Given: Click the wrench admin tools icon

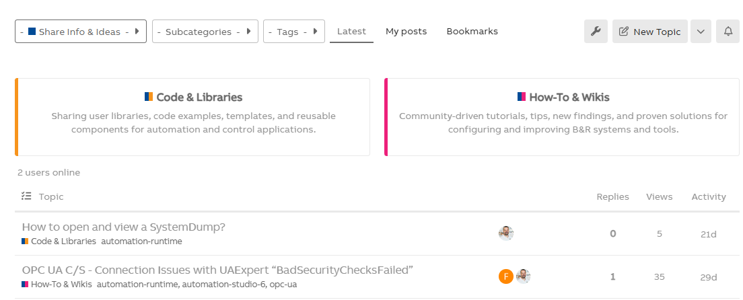Looking at the screenshot, I should click(596, 32).
